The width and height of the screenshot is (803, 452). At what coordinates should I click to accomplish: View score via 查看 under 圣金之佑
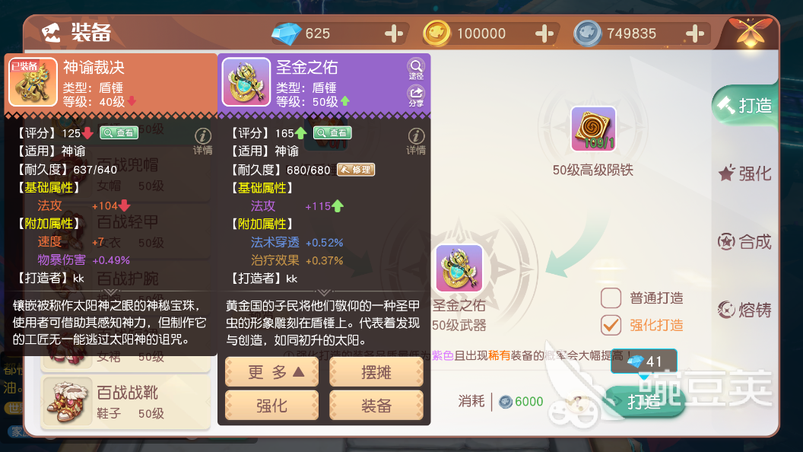pos(332,132)
